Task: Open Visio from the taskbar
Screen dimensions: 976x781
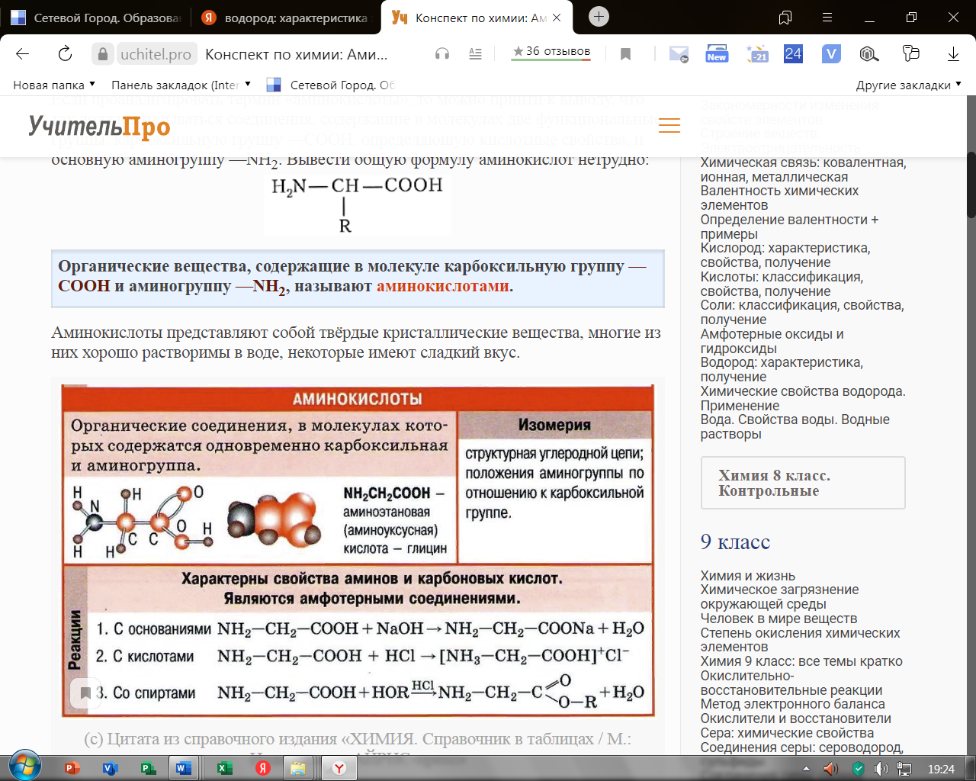Action: pos(110,768)
